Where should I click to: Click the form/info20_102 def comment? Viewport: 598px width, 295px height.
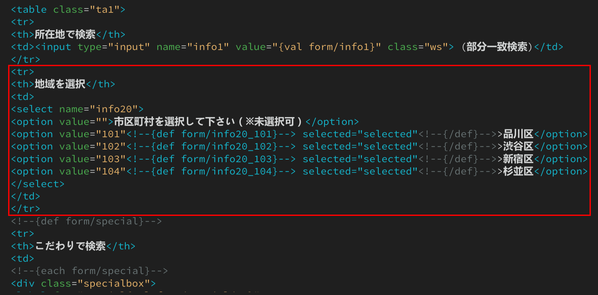pos(211,147)
